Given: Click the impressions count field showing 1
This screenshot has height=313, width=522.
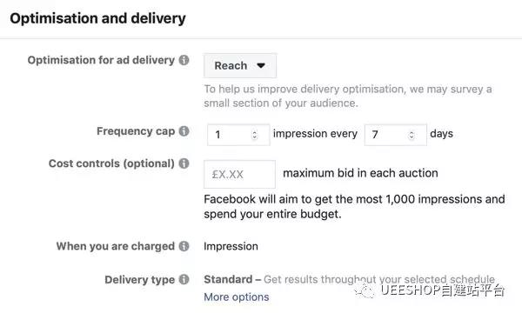Looking at the screenshot, I should tap(238, 135).
